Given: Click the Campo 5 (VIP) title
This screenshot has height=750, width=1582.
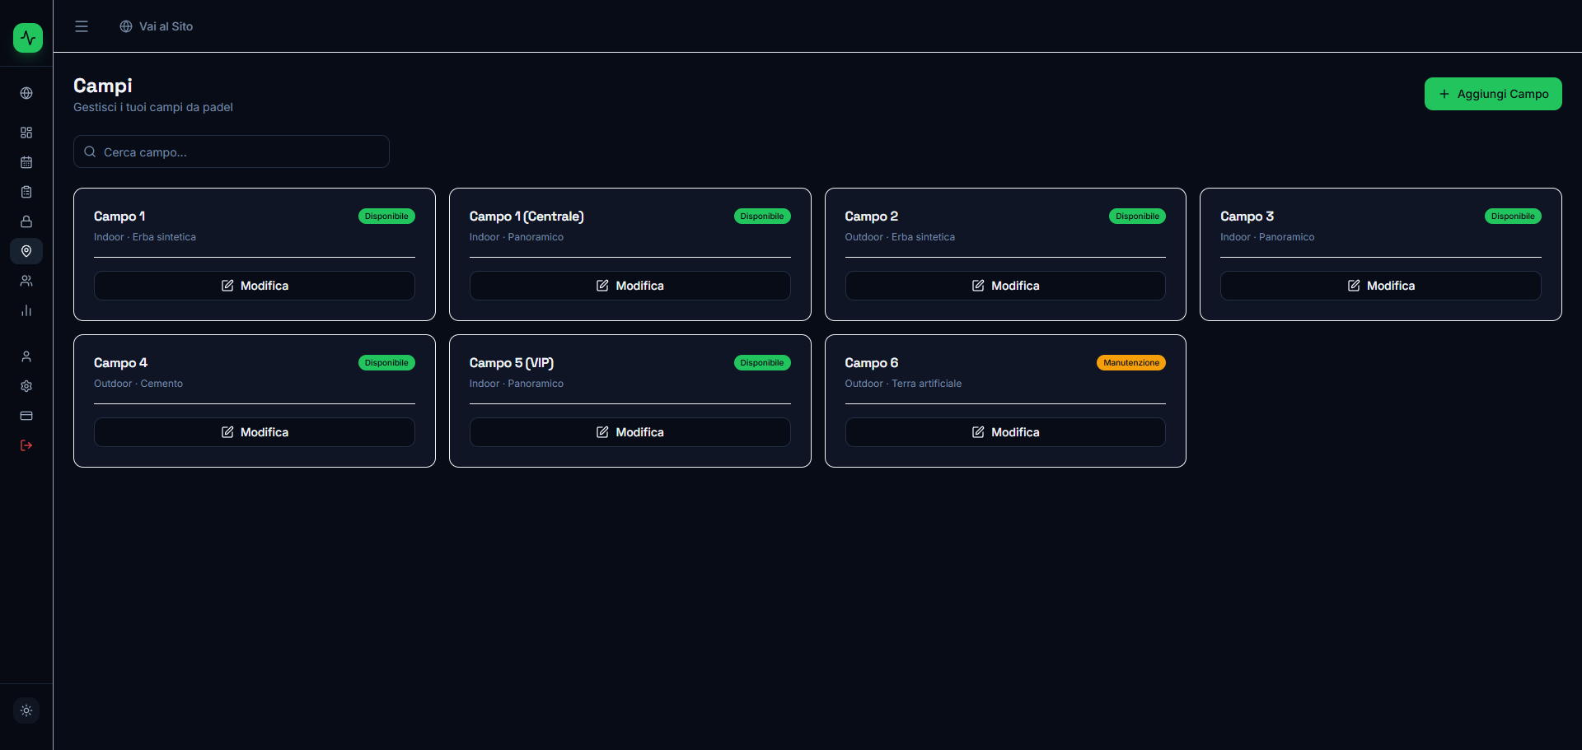Looking at the screenshot, I should 512,363.
